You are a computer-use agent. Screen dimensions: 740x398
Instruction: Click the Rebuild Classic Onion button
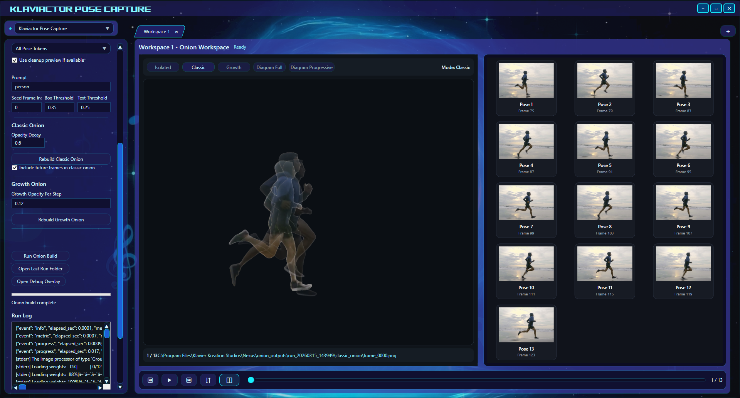pyautogui.click(x=61, y=159)
